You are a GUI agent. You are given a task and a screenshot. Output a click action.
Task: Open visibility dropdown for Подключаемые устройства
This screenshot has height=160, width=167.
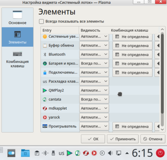tap(94, 72)
